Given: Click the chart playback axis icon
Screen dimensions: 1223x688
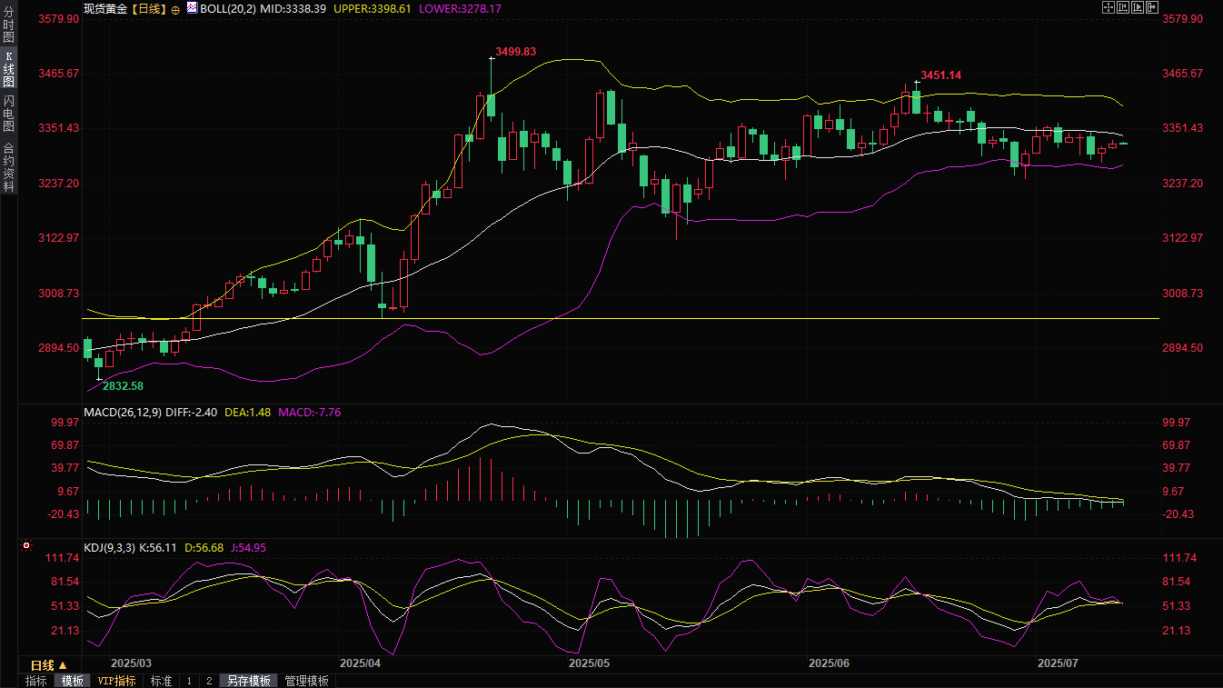Looking at the screenshot, I should click(1137, 7).
